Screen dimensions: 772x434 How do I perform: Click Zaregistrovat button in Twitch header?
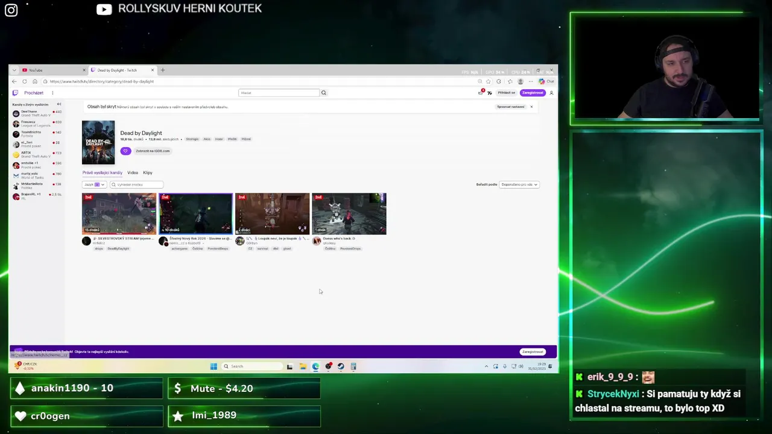pyautogui.click(x=533, y=93)
